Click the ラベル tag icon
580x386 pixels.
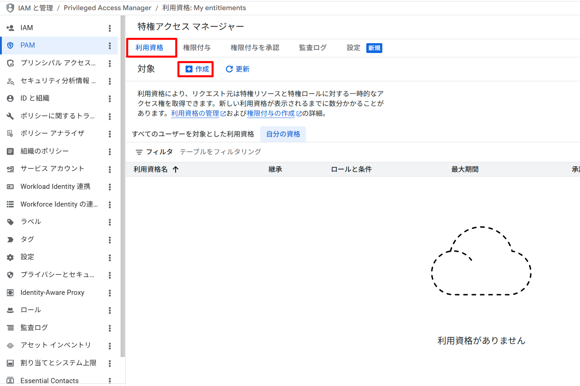10,222
